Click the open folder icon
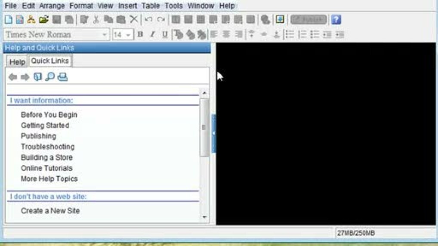Viewport: 438px width, 246px height. click(43, 20)
